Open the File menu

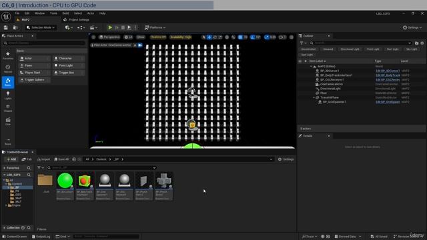(17, 13)
